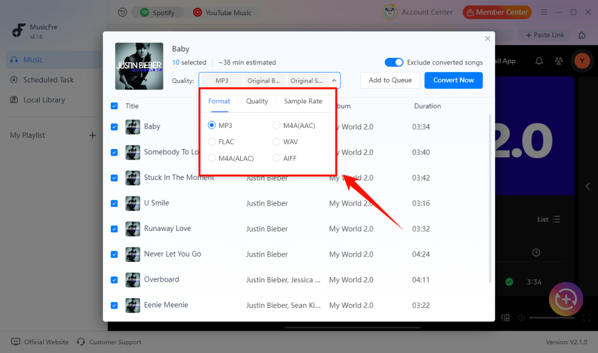Uncheck the Baby song checkbox
Image resolution: width=598 pixels, height=353 pixels.
[114, 127]
